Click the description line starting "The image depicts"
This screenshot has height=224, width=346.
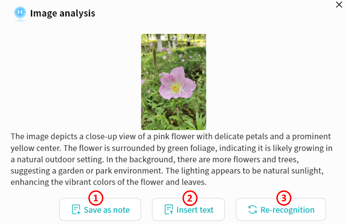pyautogui.click(x=170, y=137)
